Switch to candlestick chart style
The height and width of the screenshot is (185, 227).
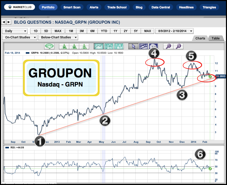tap(109, 46)
